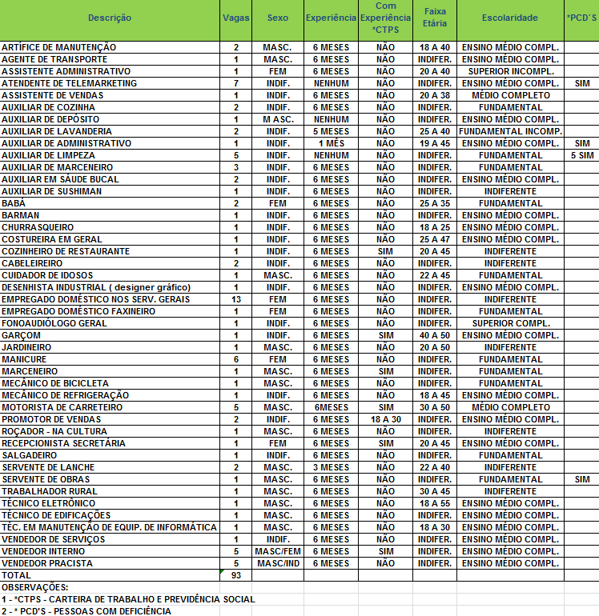Click the 'OBSERVAÇÕES:' label cell
Screen dimensions: 599x616
pos(34,587)
